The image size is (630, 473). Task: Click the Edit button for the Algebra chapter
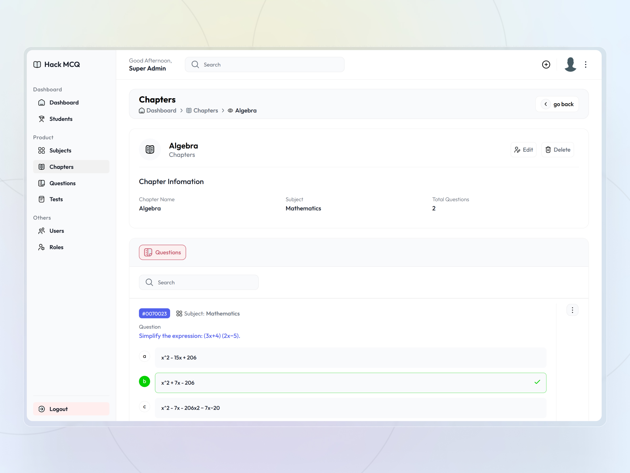pyautogui.click(x=523, y=150)
